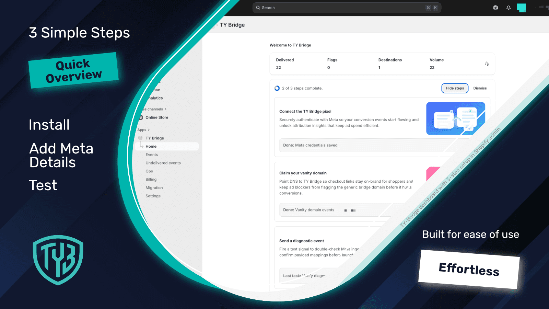Click the alerts icon left of the notification bell
The image size is (549, 309).
(x=495, y=8)
